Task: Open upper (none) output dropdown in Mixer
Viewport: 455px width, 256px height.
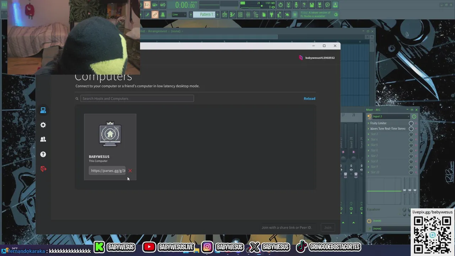Action: click(x=387, y=221)
